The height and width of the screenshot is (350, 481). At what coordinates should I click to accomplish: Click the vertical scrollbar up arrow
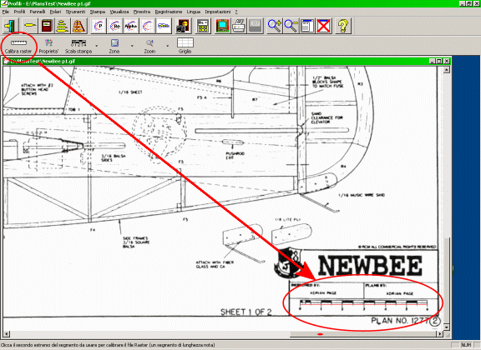[447, 70]
